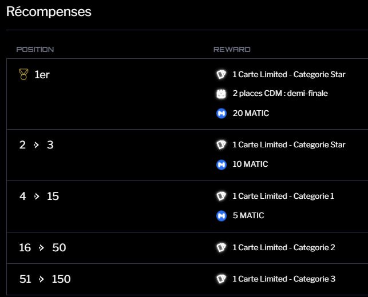Select the REWARD column header
The height and width of the screenshot is (297, 368).
[232, 50]
